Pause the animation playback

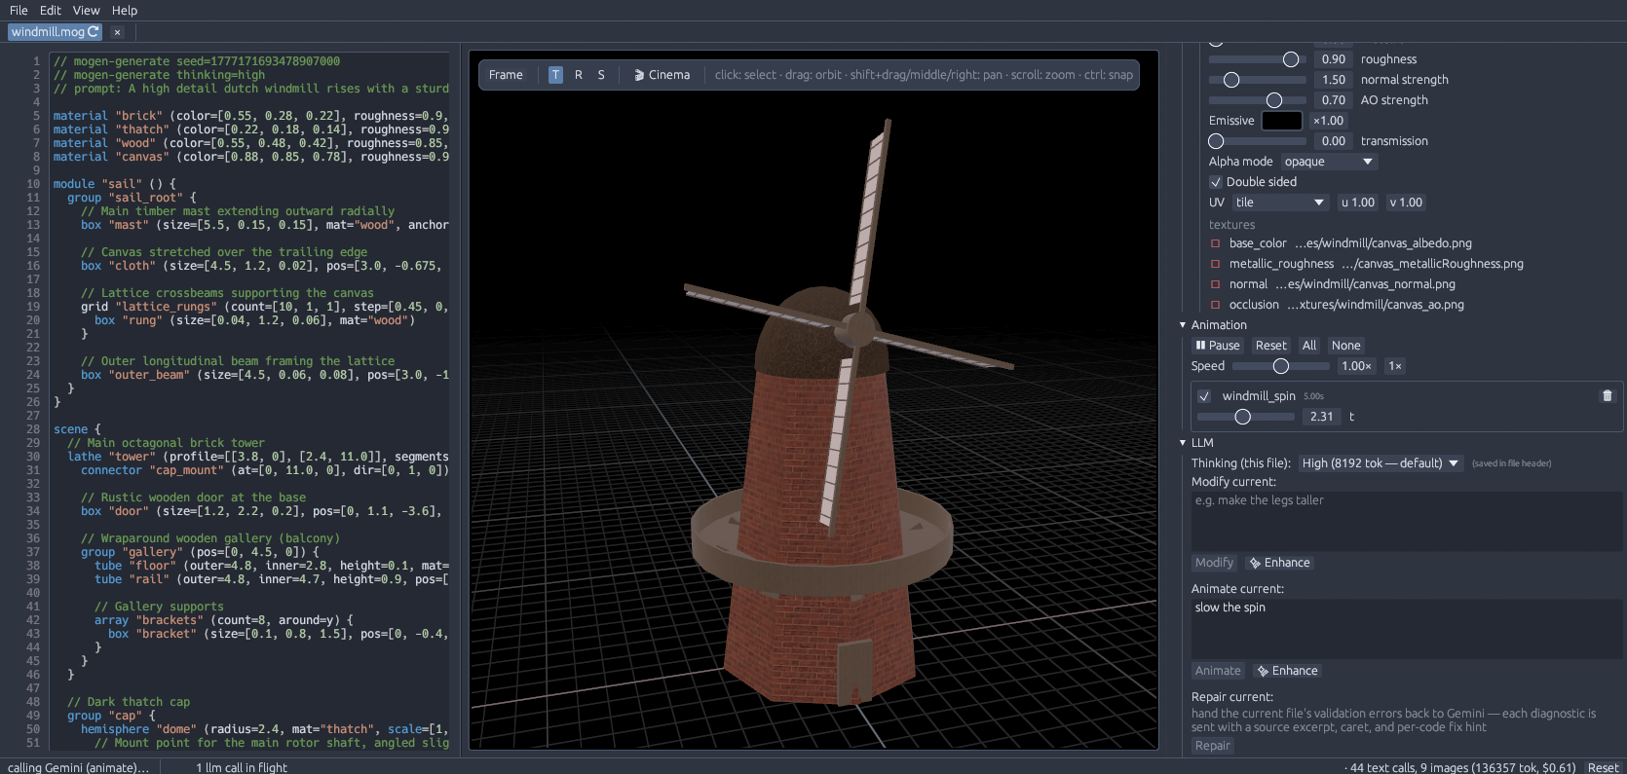tap(1218, 346)
